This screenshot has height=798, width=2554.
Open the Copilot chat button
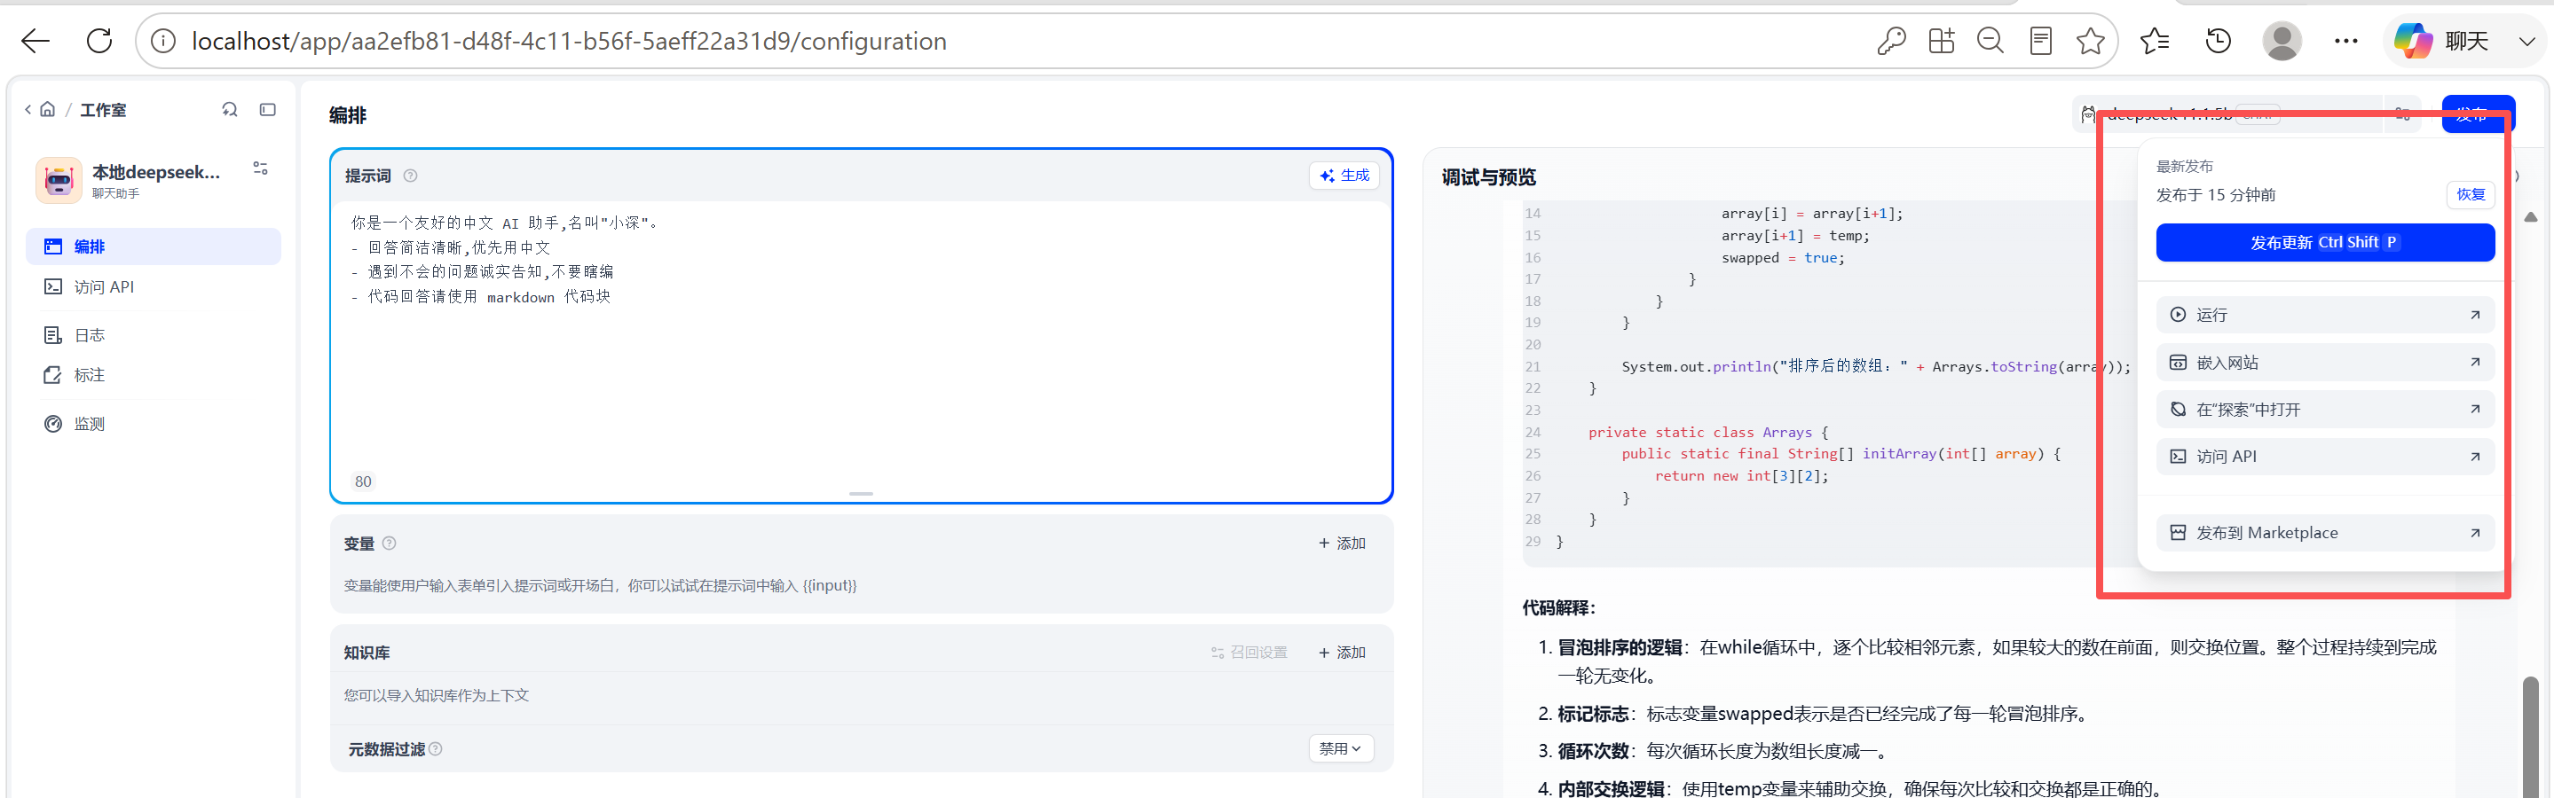pos(2440,41)
